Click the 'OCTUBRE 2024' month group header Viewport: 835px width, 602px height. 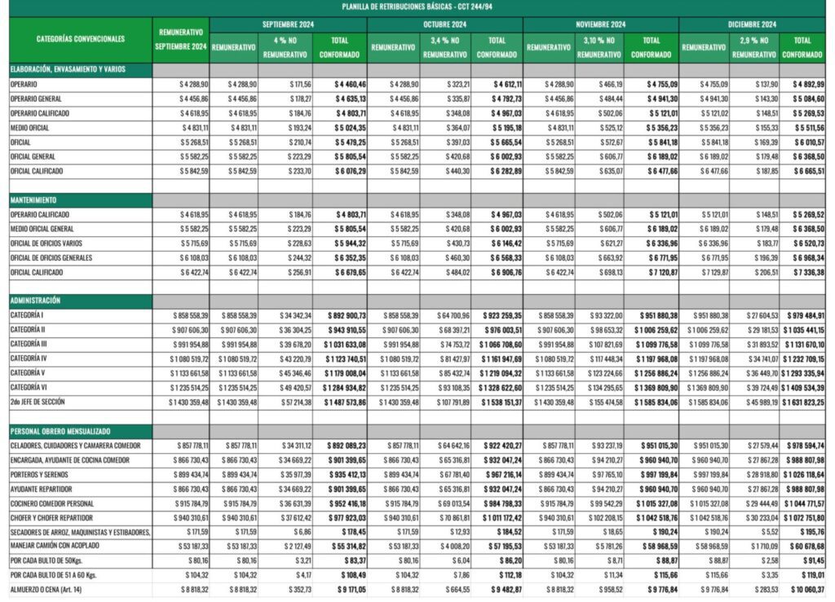(x=444, y=24)
